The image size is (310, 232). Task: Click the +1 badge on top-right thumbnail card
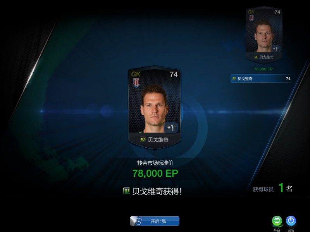(276, 49)
